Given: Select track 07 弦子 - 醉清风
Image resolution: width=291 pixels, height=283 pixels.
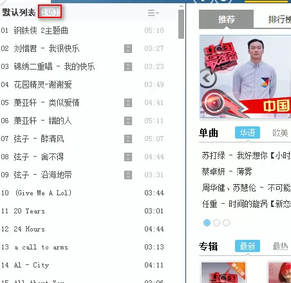Looking at the screenshot, I should [39, 139].
